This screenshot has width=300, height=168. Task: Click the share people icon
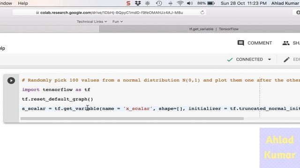tap(286, 43)
